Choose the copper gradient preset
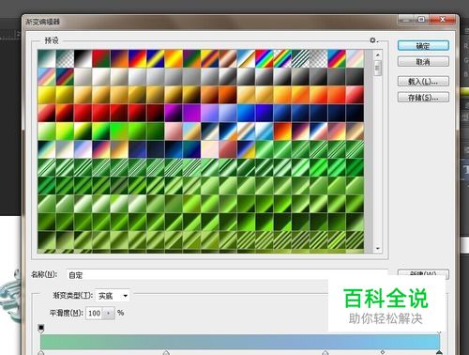This screenshot has height=355, width=469. click(228, 58)
